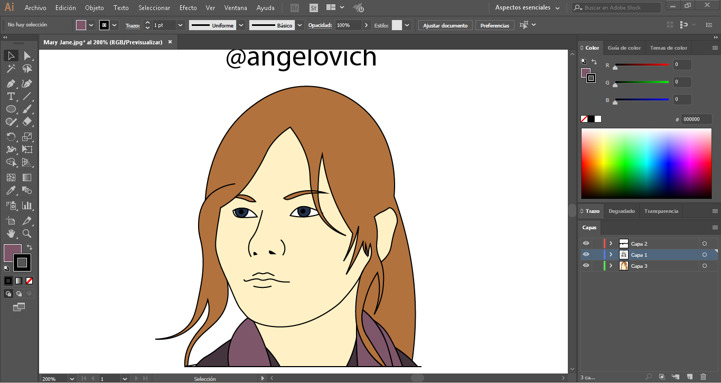Select the Eraser tool
The image size is (721, 383).
pyautogui.click(x=27, y=122)
